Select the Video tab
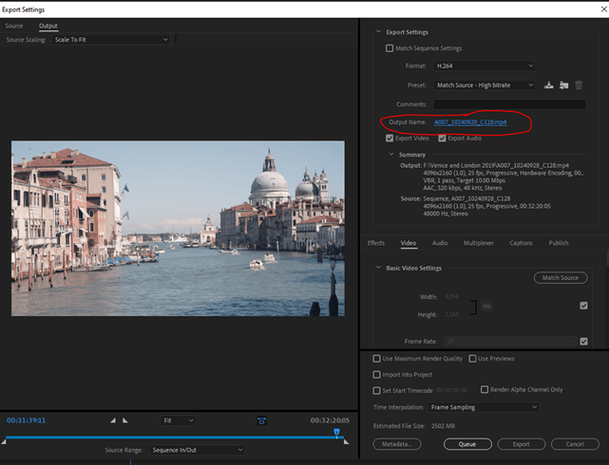Viewport: 609px width, 465px height. 409,243
